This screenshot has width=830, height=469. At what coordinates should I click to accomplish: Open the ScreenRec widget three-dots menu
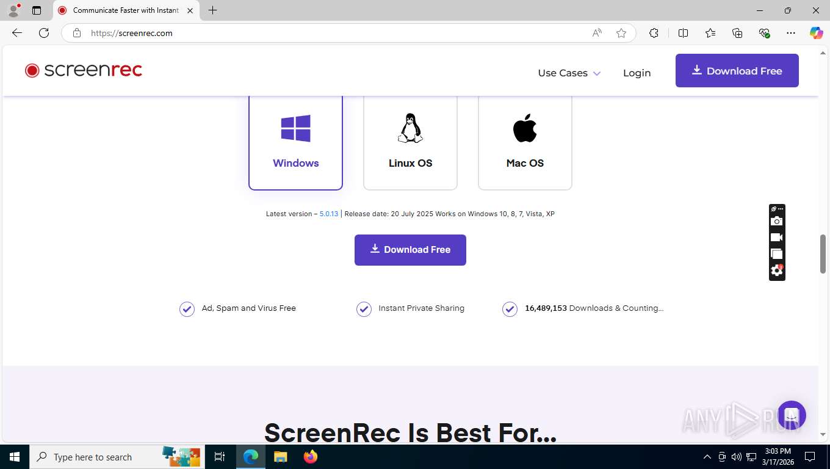[x=781, y=209]
